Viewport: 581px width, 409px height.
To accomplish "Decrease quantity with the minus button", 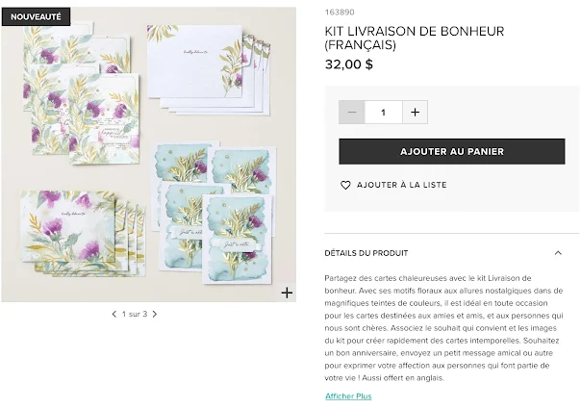I will pyautogui.click(x=352, y=112).
